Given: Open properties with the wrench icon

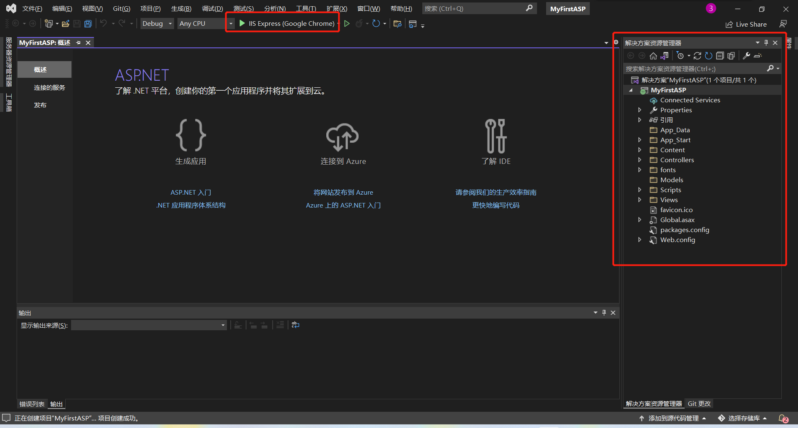Looking at the screenshot, I should 746,56.
